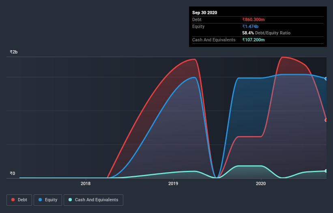333x213 pixels.
Task: Click the ₹1.474b equity value
Action: click(x=250, y=26)
